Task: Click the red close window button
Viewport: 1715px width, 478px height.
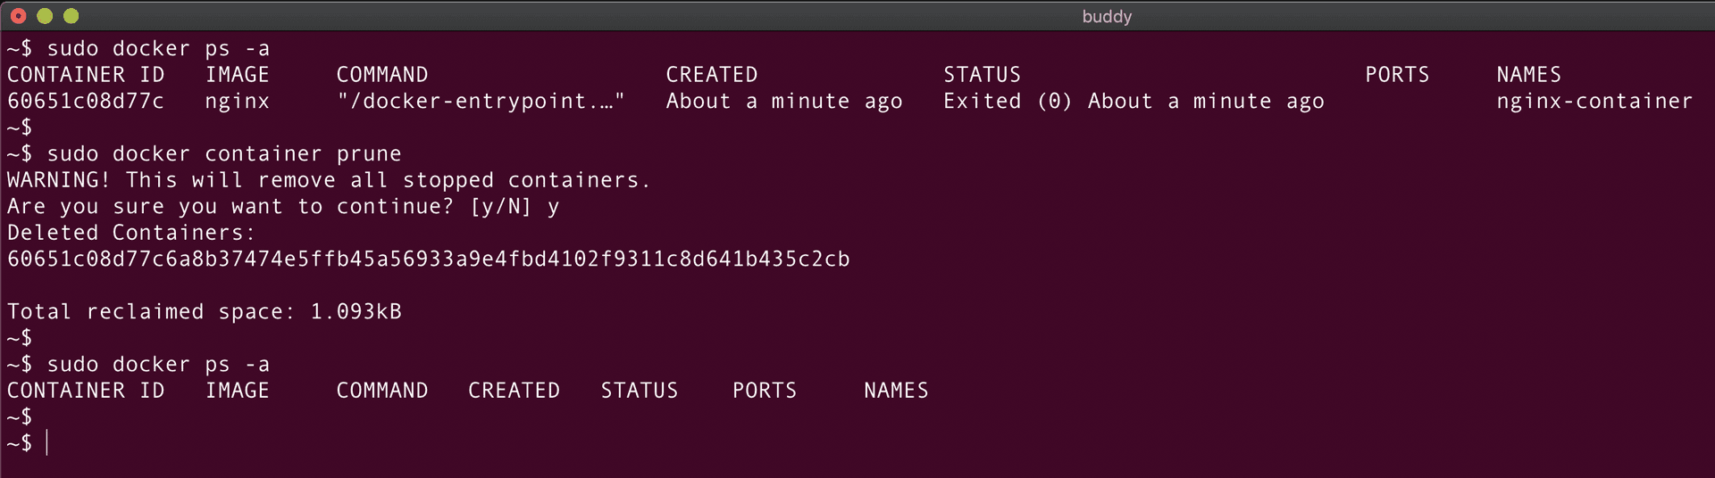Action: [18, 16]
